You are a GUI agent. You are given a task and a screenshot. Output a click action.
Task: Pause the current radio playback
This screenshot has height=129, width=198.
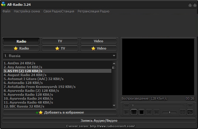coord(134,112)
